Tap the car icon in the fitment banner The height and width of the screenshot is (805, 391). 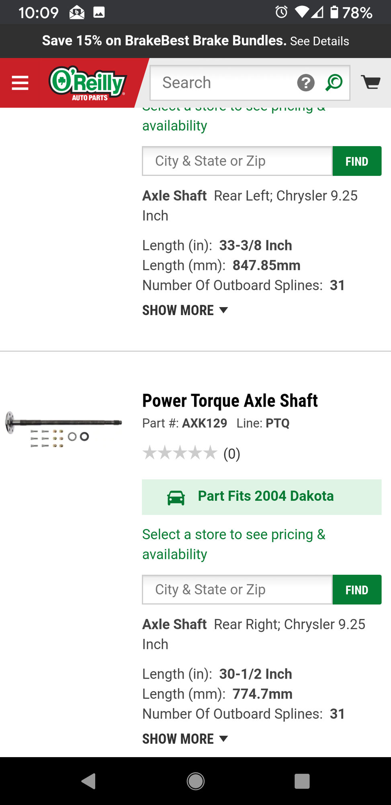tap(176, 498)
